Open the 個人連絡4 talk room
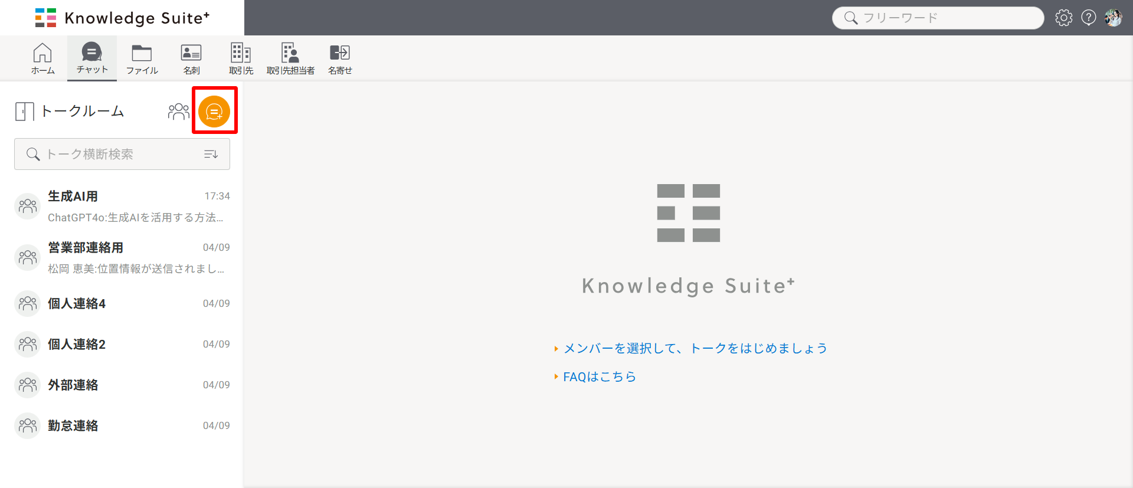Screen dimensions: 1133x488 (122, 303)
